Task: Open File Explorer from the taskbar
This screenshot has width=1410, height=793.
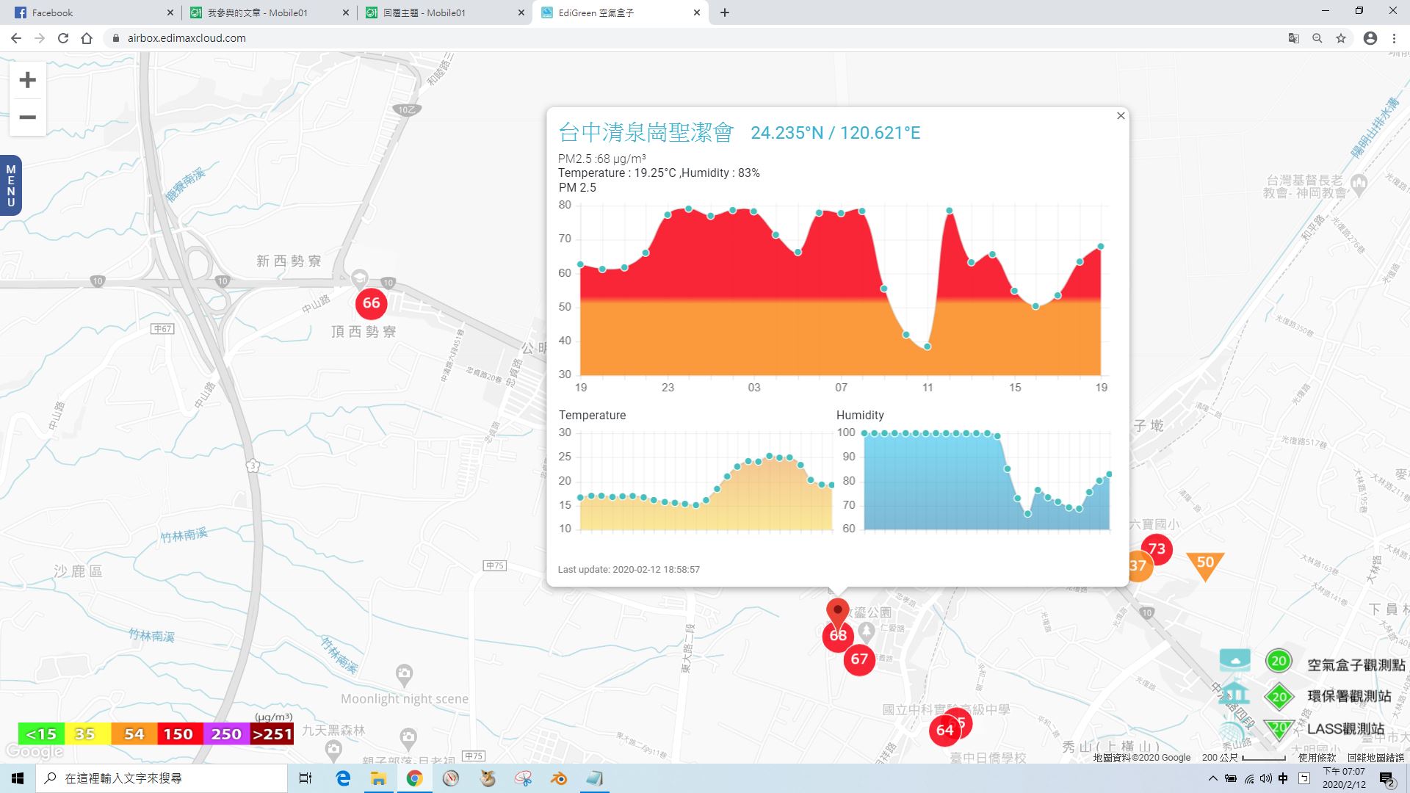Action: (x=378, y=778)
